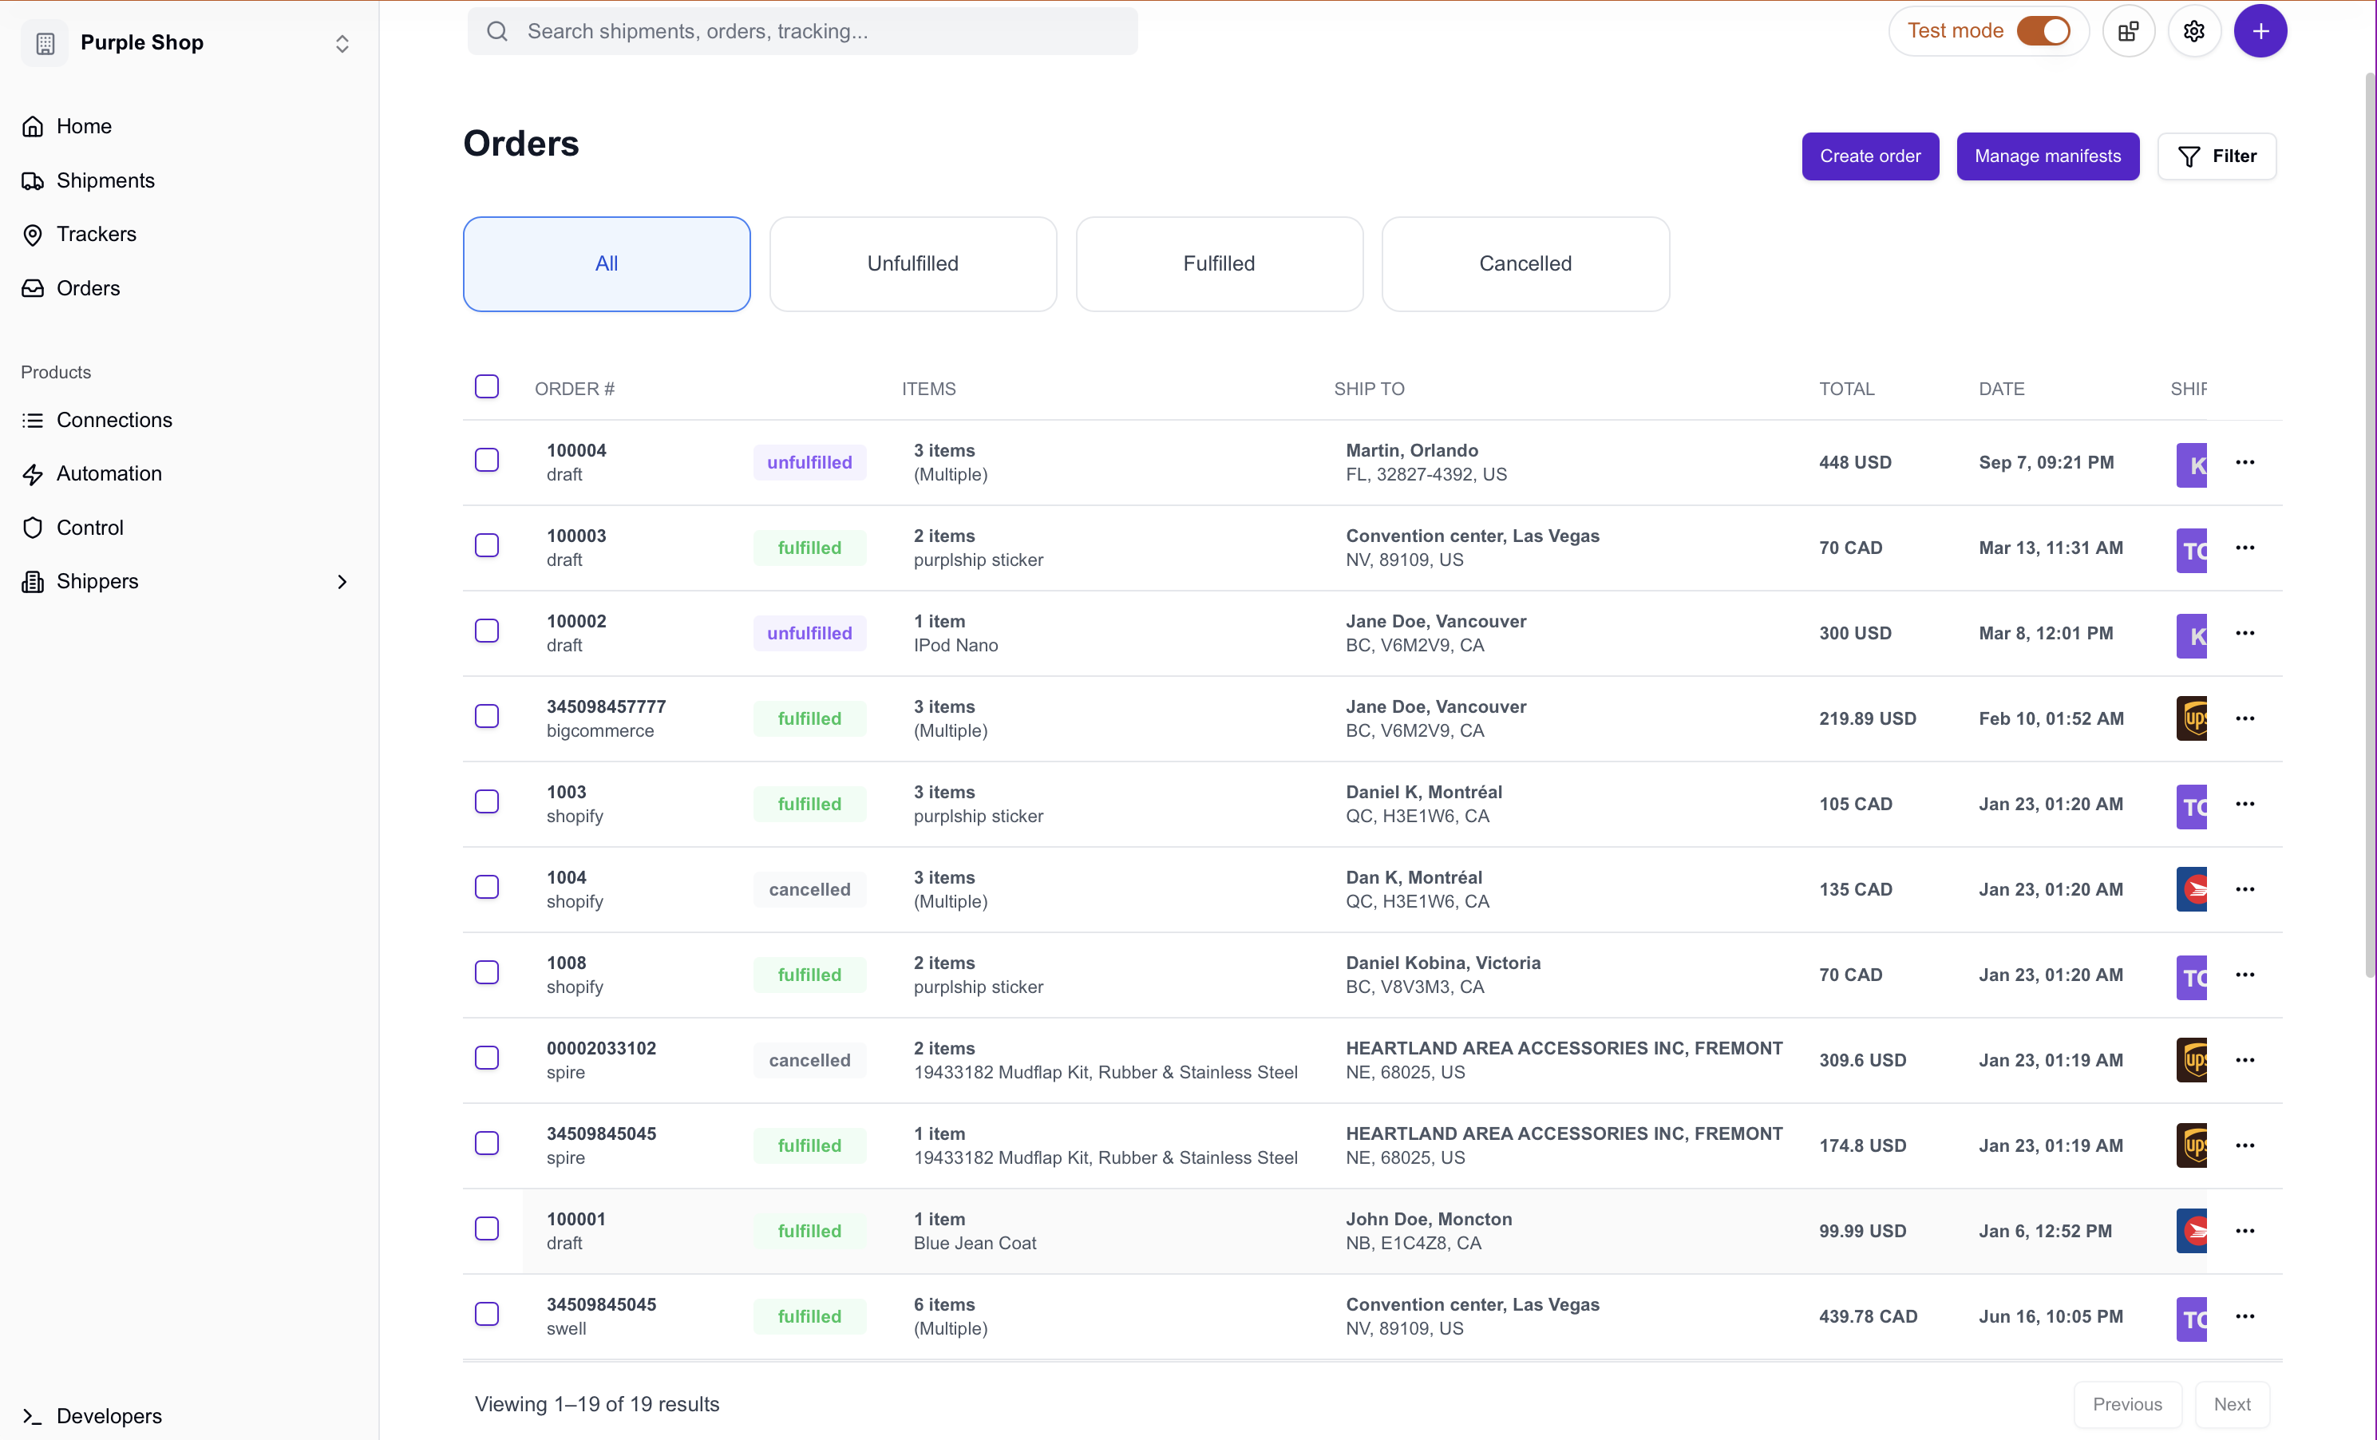The height and width of the screenshot is (1440, 2377).
Task: Switch to the Cancelled tab
Action: pyautogui.click(x=1525, y=263)
